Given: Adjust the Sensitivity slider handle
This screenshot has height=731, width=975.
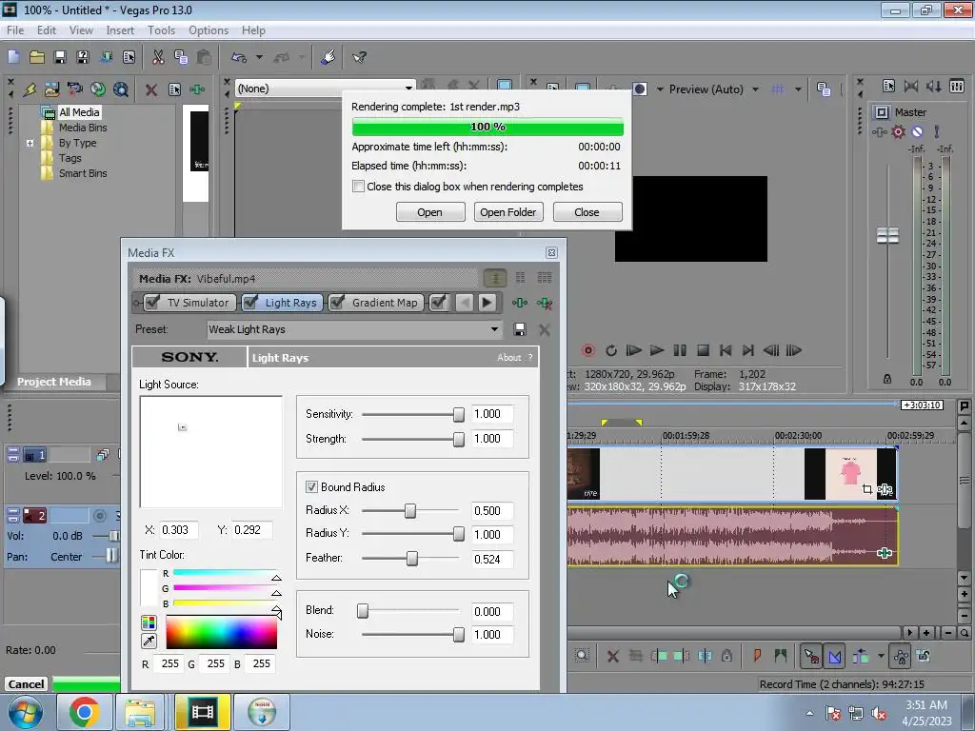Looking at the screenshot, I should pyautogui.click(x=458, y=415).
